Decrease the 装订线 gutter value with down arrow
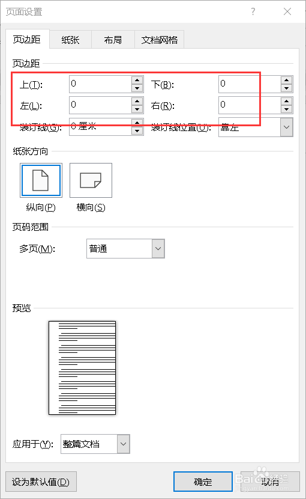Screen dimensions: 306x499 click(x=137, y=131)
